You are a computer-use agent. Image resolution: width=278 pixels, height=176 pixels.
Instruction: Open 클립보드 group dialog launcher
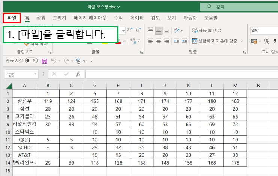[50, 52]
